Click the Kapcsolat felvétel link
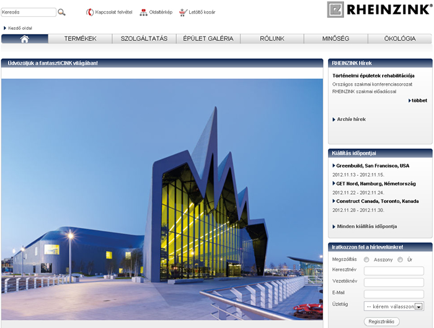 [113, 12]
